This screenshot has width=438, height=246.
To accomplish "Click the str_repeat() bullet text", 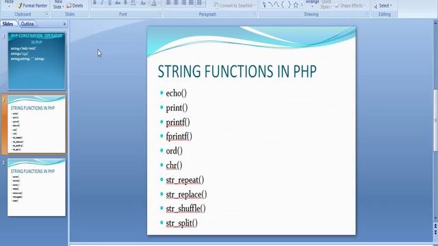I will tap(185, 180).
